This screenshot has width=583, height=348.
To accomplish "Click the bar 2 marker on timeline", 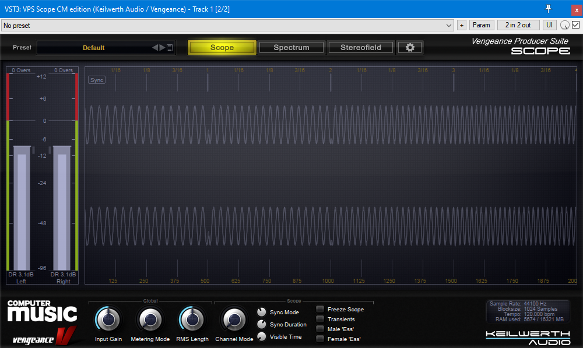I will point(330,70).
